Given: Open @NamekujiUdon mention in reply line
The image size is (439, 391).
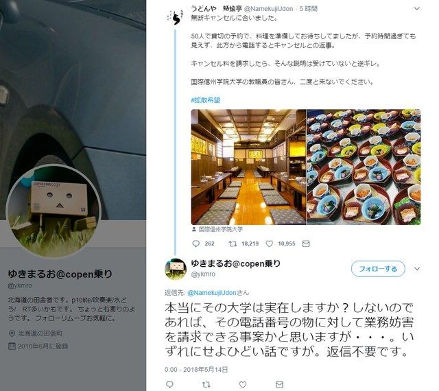Looking at the screenshot, I should coord(212,293).
